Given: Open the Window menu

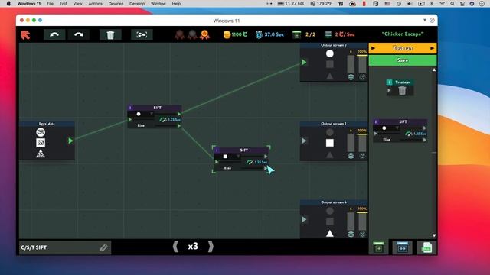Looking at the screenshot, I should [x=158, y=4].
